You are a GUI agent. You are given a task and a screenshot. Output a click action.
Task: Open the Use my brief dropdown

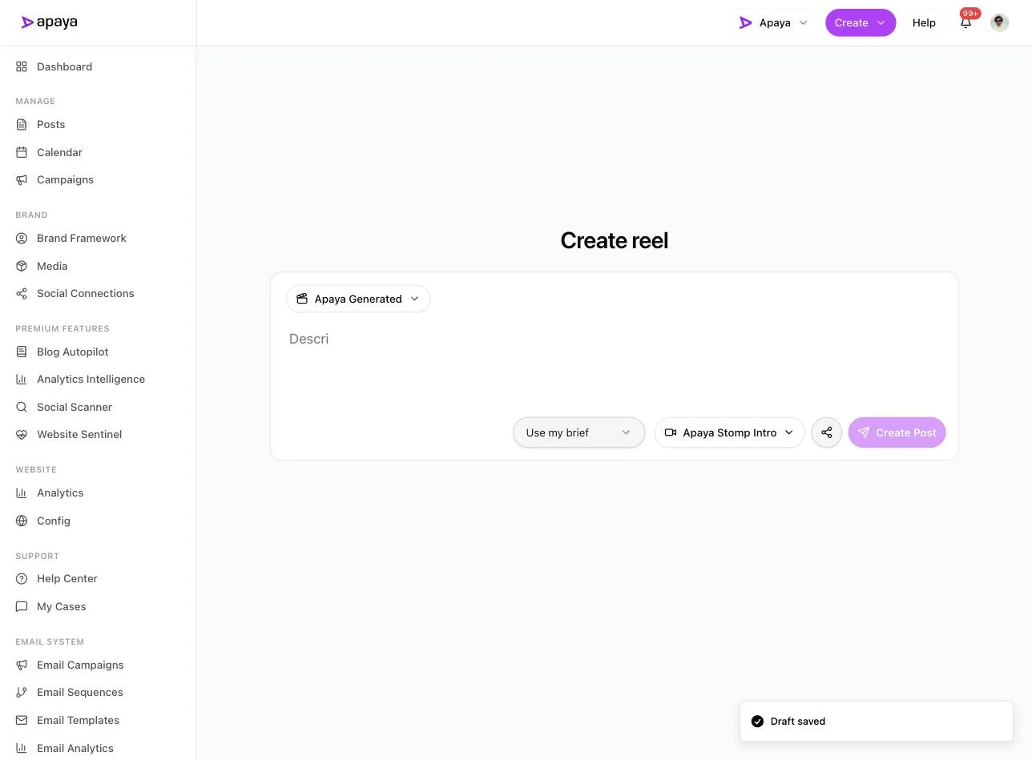(578, 432)
